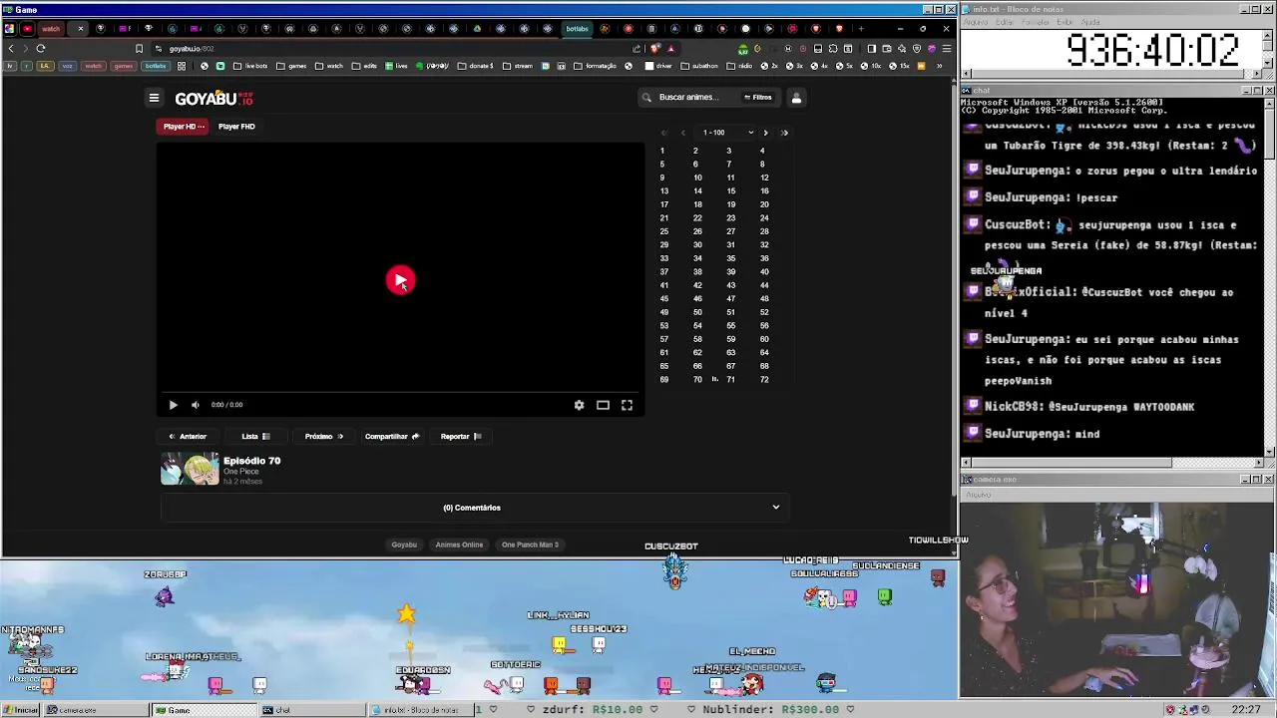Open the Filtros filter button
This screenshot has width=1277, height=718.
pos(758,98)
